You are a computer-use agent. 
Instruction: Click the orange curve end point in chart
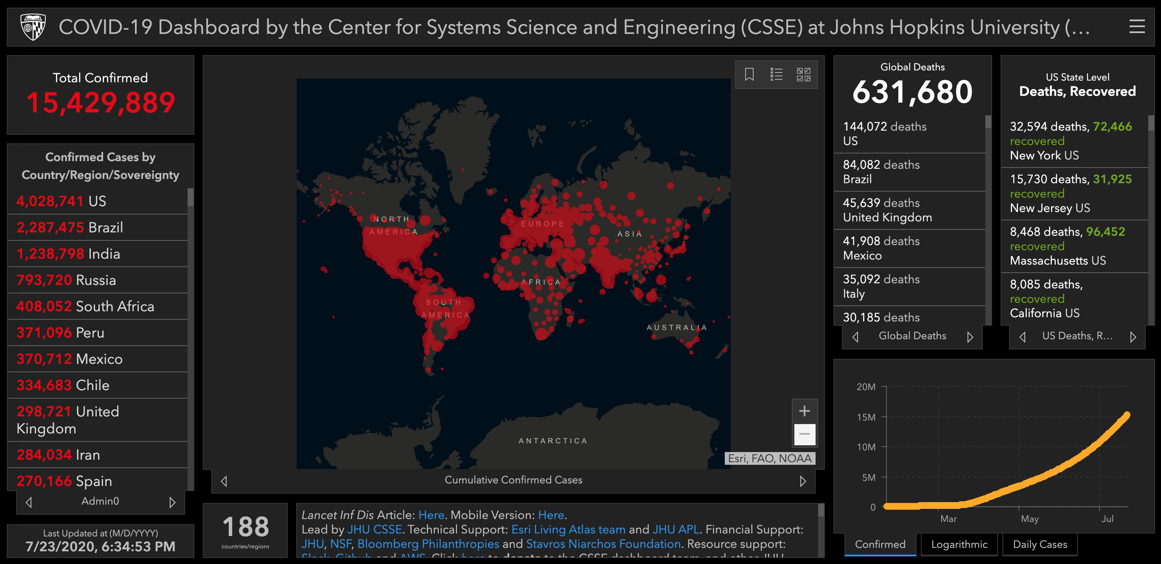click(x=1127, y=415)
